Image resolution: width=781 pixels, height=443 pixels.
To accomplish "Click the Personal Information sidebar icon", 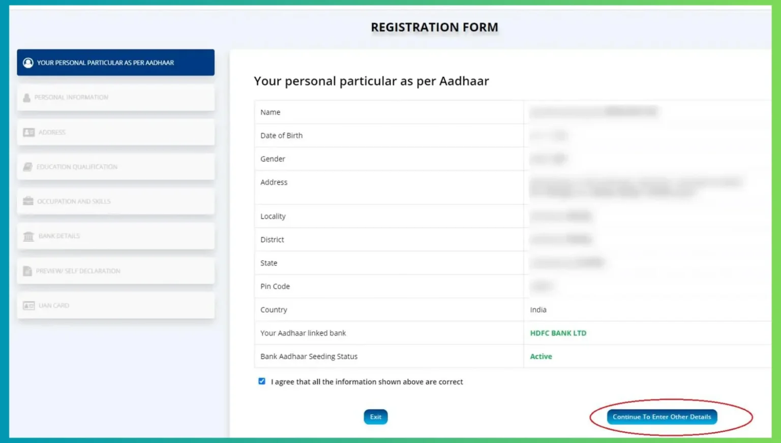I will point(27,97).
